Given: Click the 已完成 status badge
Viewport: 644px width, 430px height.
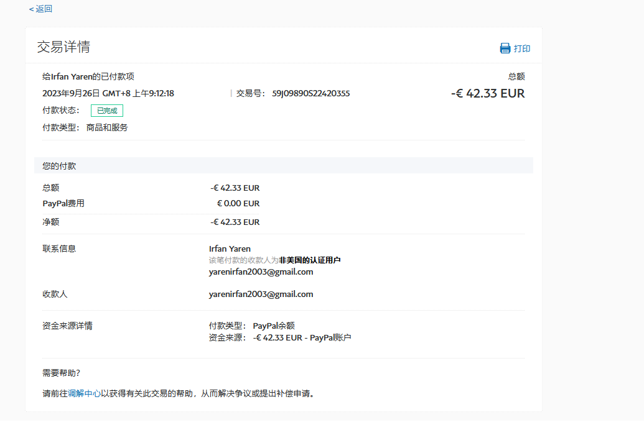Looking at the screenshot, I should (107, 111).
